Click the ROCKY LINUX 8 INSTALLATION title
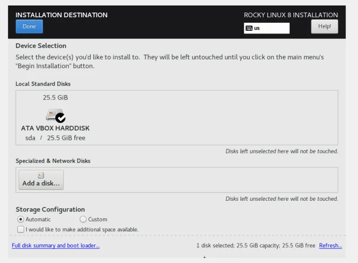358x263 pixels. click(291, 15)
